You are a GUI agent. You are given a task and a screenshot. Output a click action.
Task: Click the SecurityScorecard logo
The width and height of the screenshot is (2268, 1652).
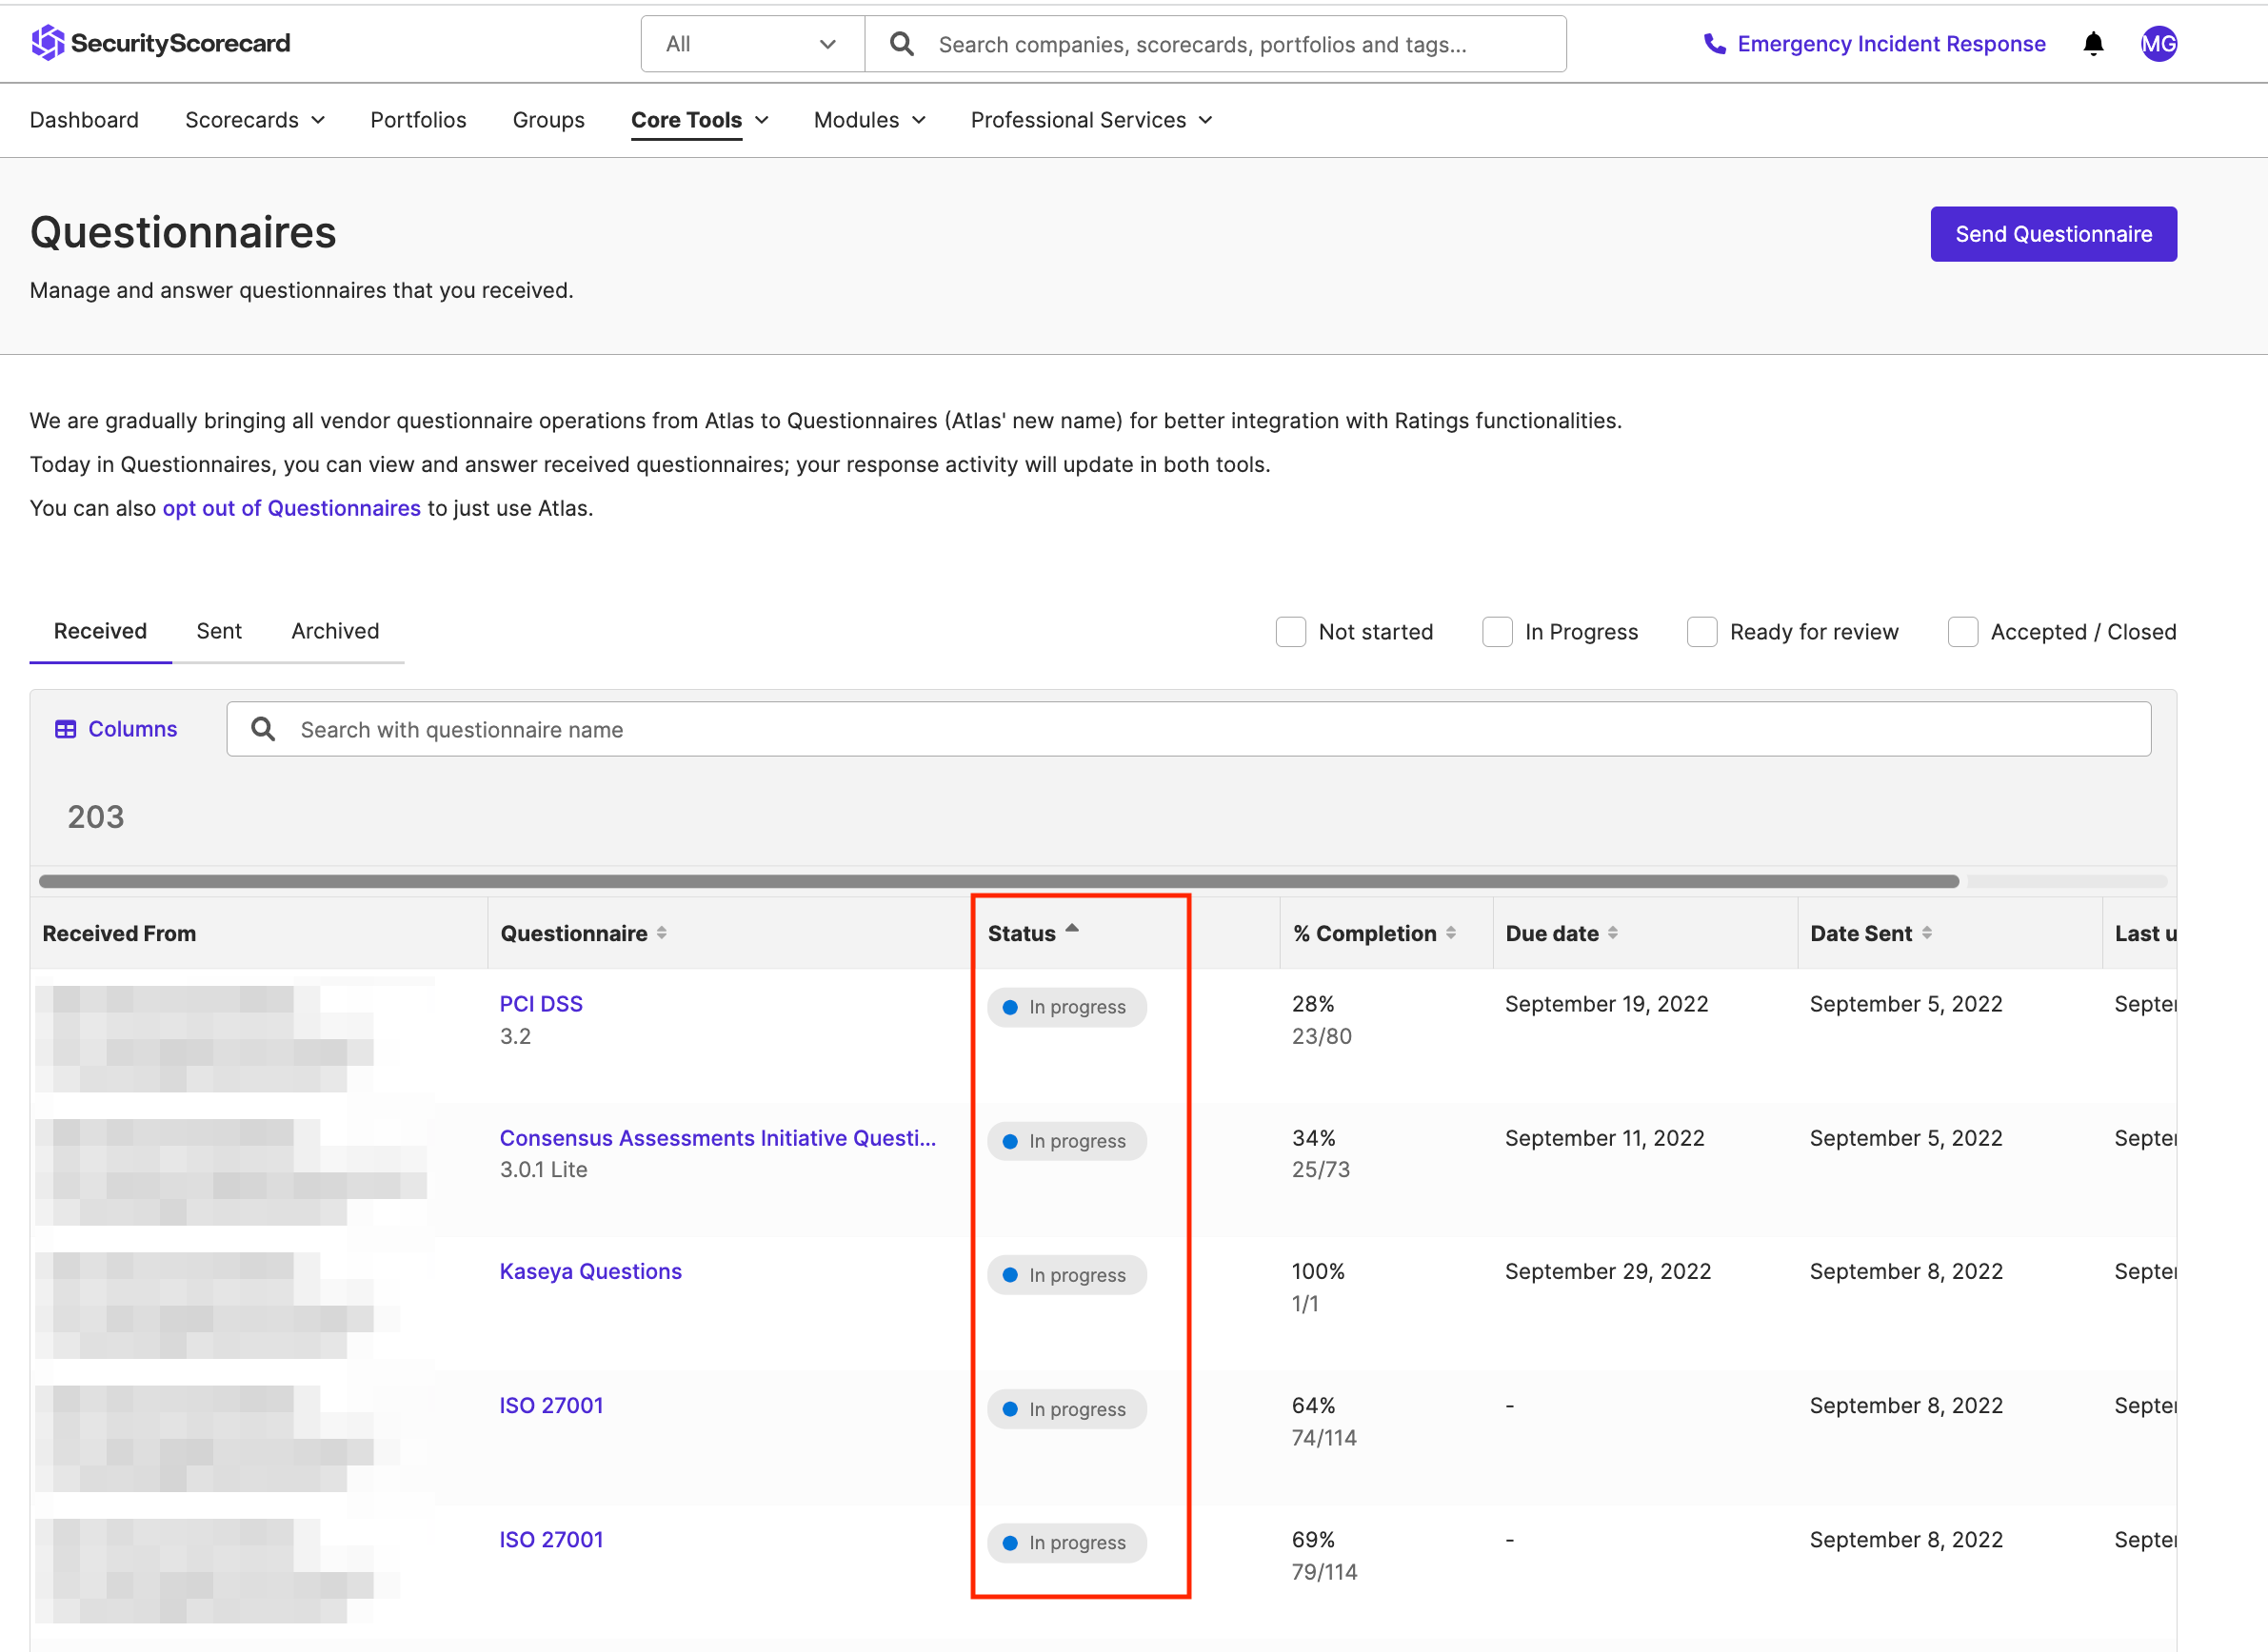[160, 43]
